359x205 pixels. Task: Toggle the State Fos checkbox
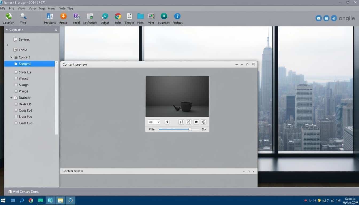16,117
